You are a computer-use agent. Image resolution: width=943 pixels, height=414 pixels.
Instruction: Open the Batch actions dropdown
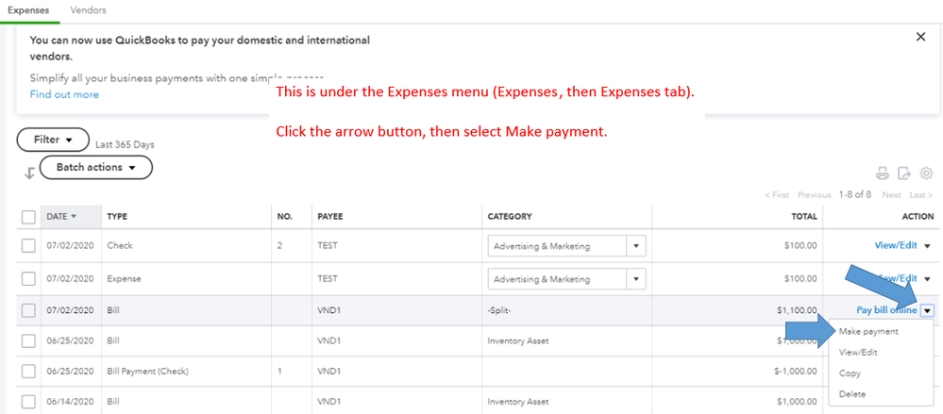(95, 167)
